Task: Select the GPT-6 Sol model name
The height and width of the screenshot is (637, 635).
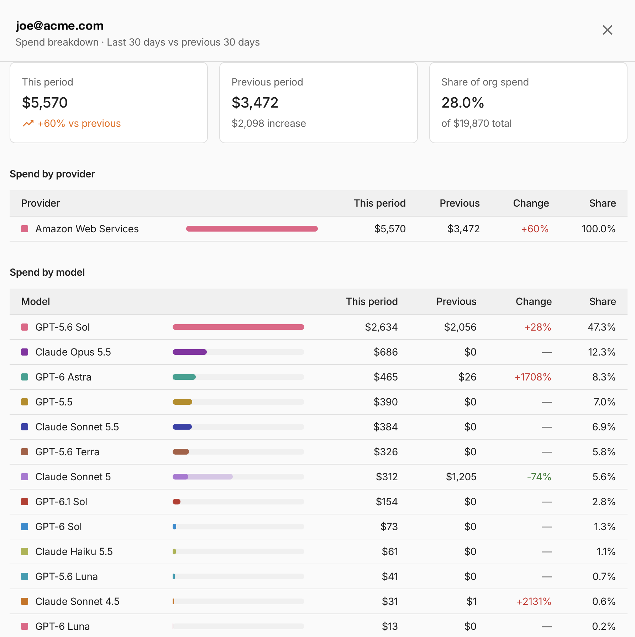Action: (x=58, y=527)
